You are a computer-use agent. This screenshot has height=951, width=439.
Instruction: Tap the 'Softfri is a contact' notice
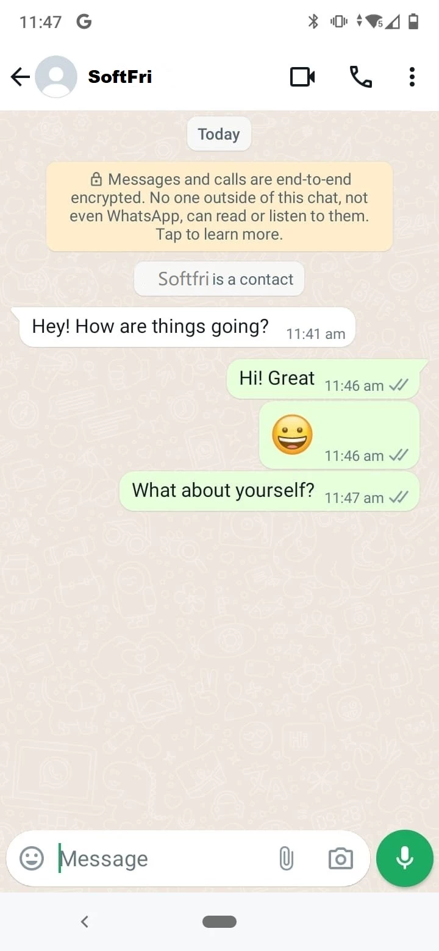pyautogui.click(x=220, y=279)
